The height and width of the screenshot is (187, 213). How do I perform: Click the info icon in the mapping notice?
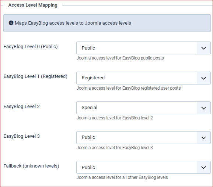click(11, 23)
